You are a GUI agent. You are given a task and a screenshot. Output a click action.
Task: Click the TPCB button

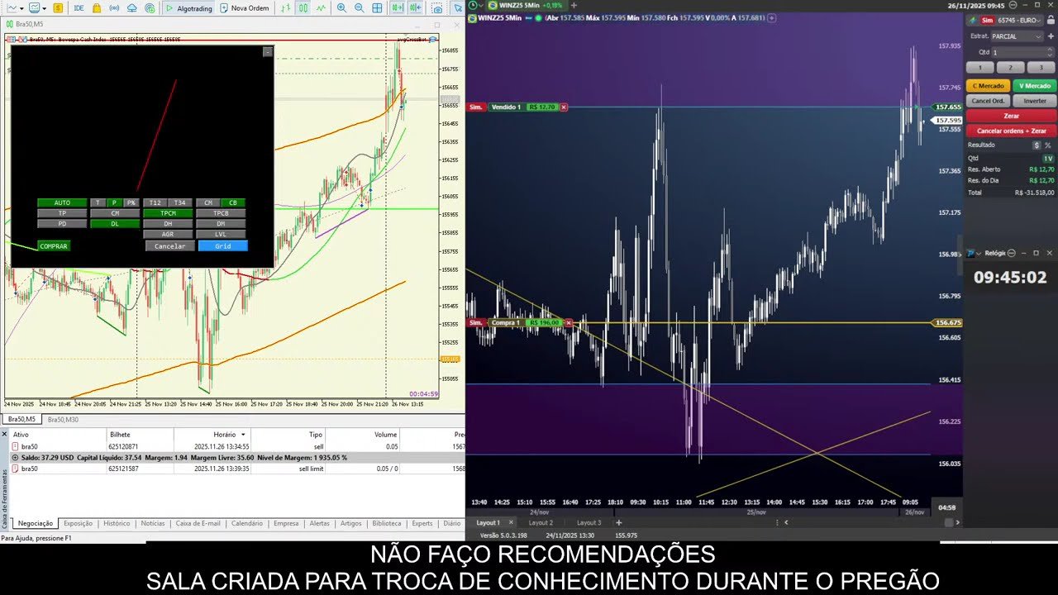[221, 213]
